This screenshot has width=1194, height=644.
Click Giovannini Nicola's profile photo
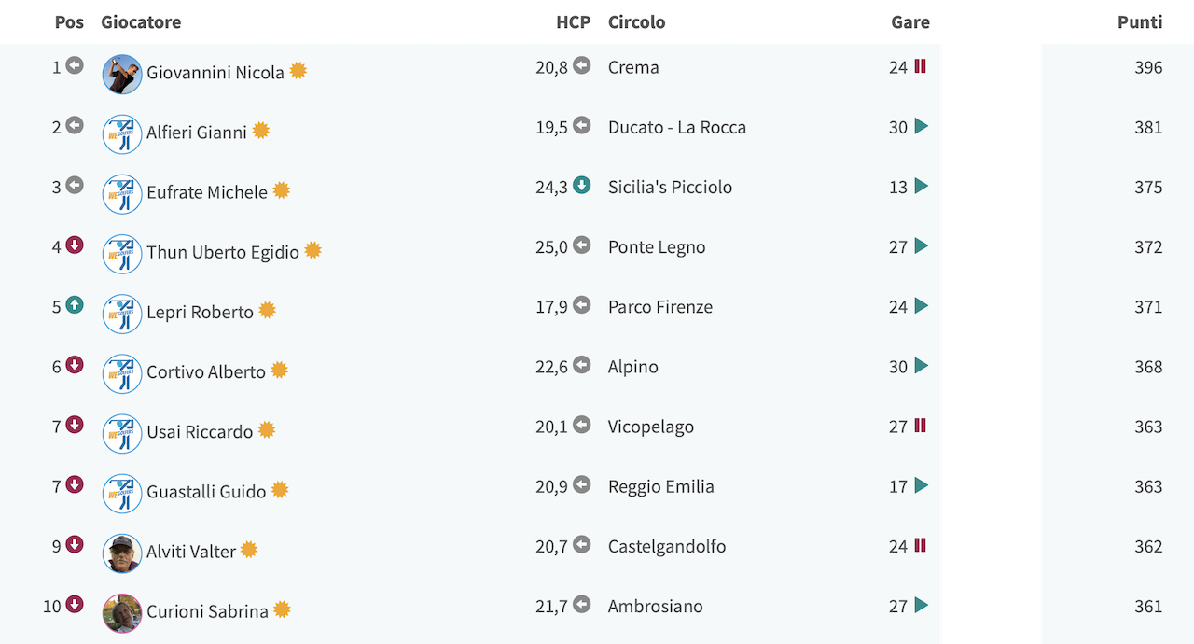pos(122,74)
